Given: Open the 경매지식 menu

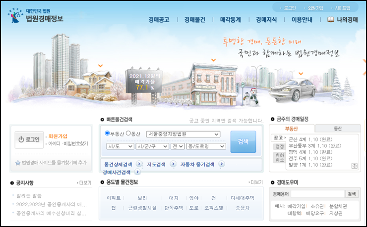Looking at the screenshot, I should point(266,20).
